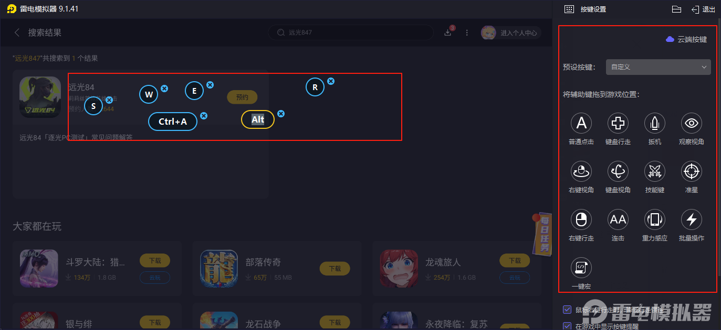
Task: Go back from 搜索结果 page
Action: [x=17, y=32]
